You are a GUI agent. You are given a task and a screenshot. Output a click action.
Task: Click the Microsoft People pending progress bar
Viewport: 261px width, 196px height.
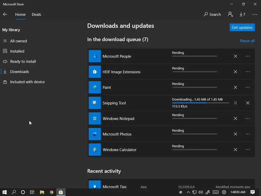click(194, 56)
